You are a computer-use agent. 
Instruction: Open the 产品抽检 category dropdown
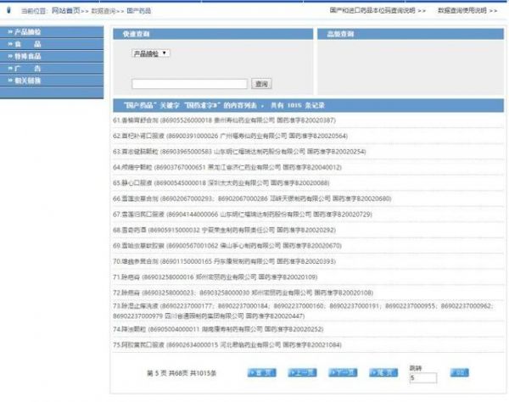[x=151, y=53]
